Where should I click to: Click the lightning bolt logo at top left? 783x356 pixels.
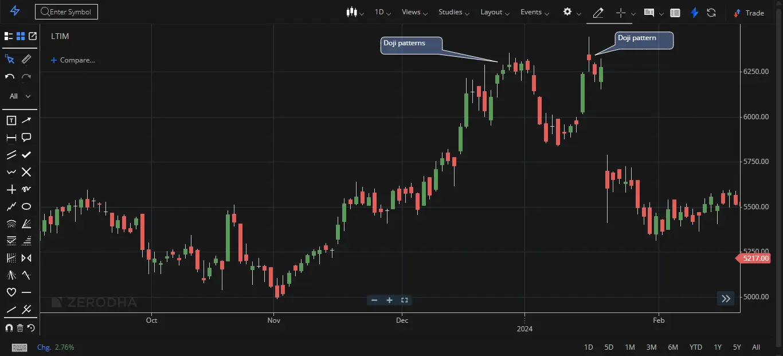15,11
